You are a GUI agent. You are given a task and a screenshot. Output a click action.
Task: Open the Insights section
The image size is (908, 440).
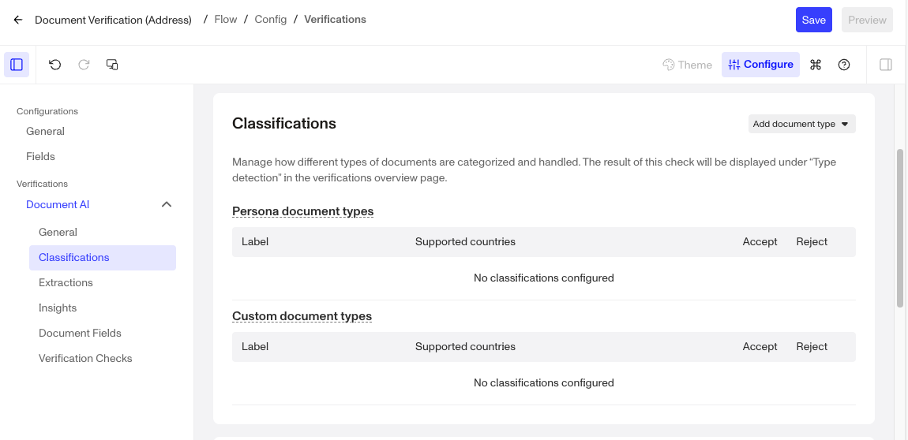click(58, 308)
